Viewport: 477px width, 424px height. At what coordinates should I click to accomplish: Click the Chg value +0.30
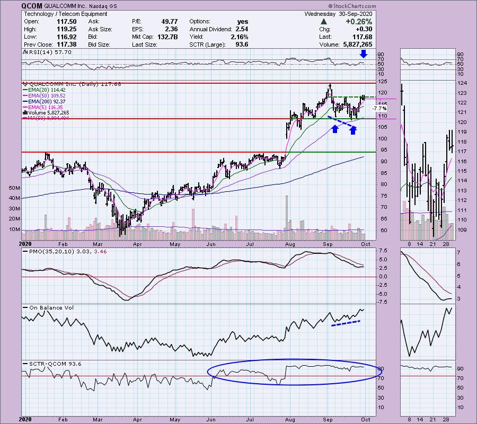tap(364, 29)
